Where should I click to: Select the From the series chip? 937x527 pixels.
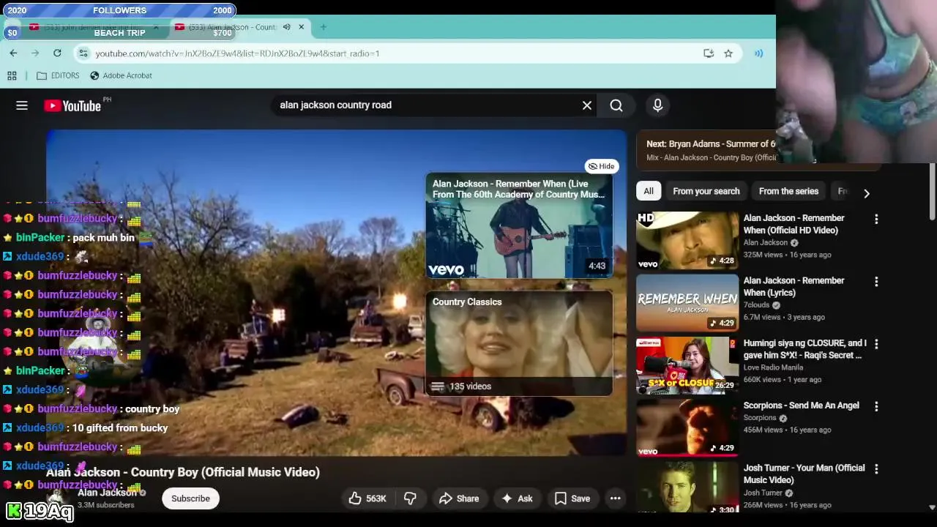pyautogui.click(x=788, y=191)
